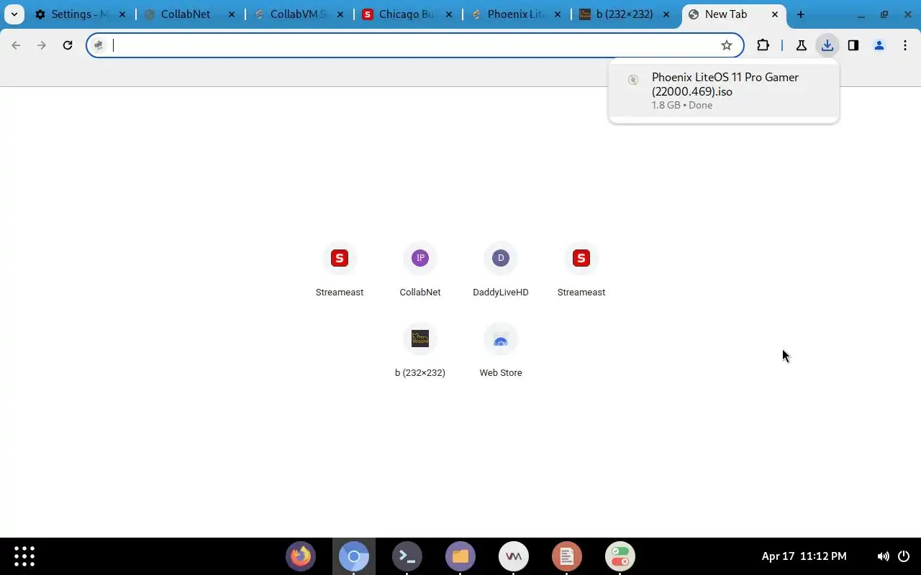Open the white round waveform app icon

(514, 556)
